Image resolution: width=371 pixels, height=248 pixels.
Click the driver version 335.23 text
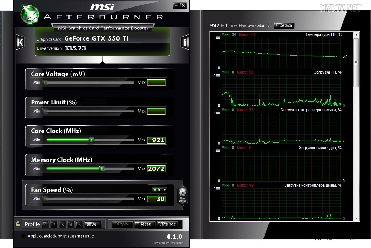coord(75,48)
